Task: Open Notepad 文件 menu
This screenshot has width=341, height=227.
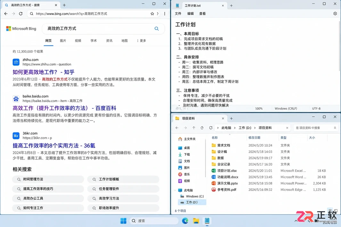Action: coord(178,13)
